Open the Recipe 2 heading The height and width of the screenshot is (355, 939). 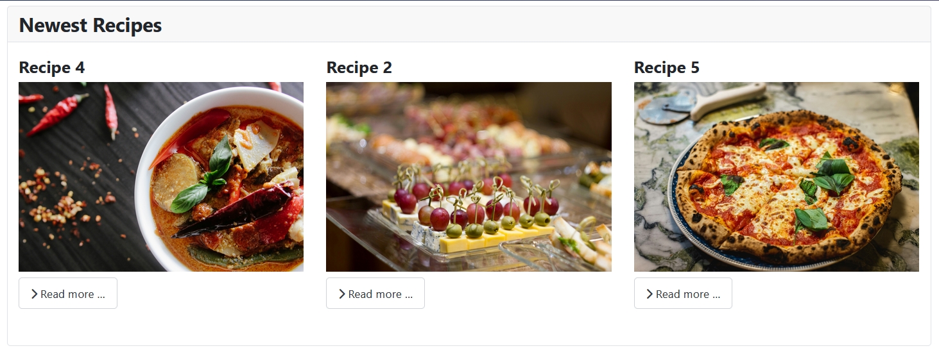click(x=359, y=67)
